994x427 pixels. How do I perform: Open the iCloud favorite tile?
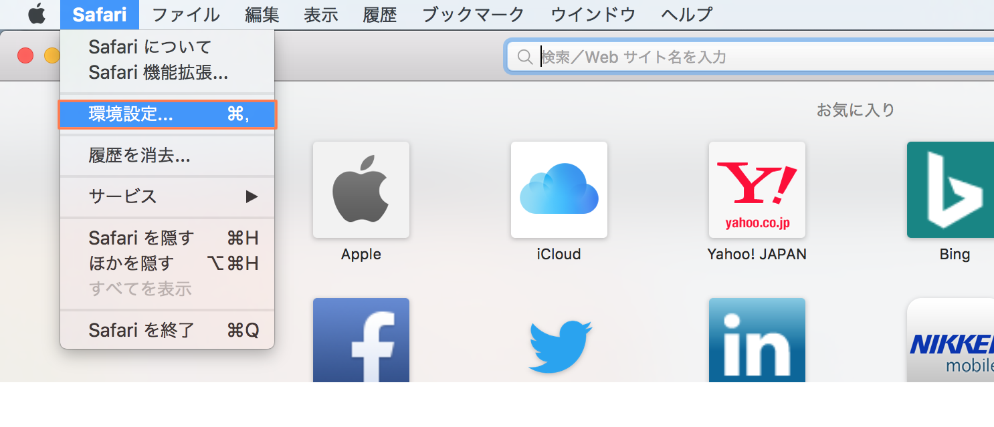pyautogui.click(x=559, y=190)
